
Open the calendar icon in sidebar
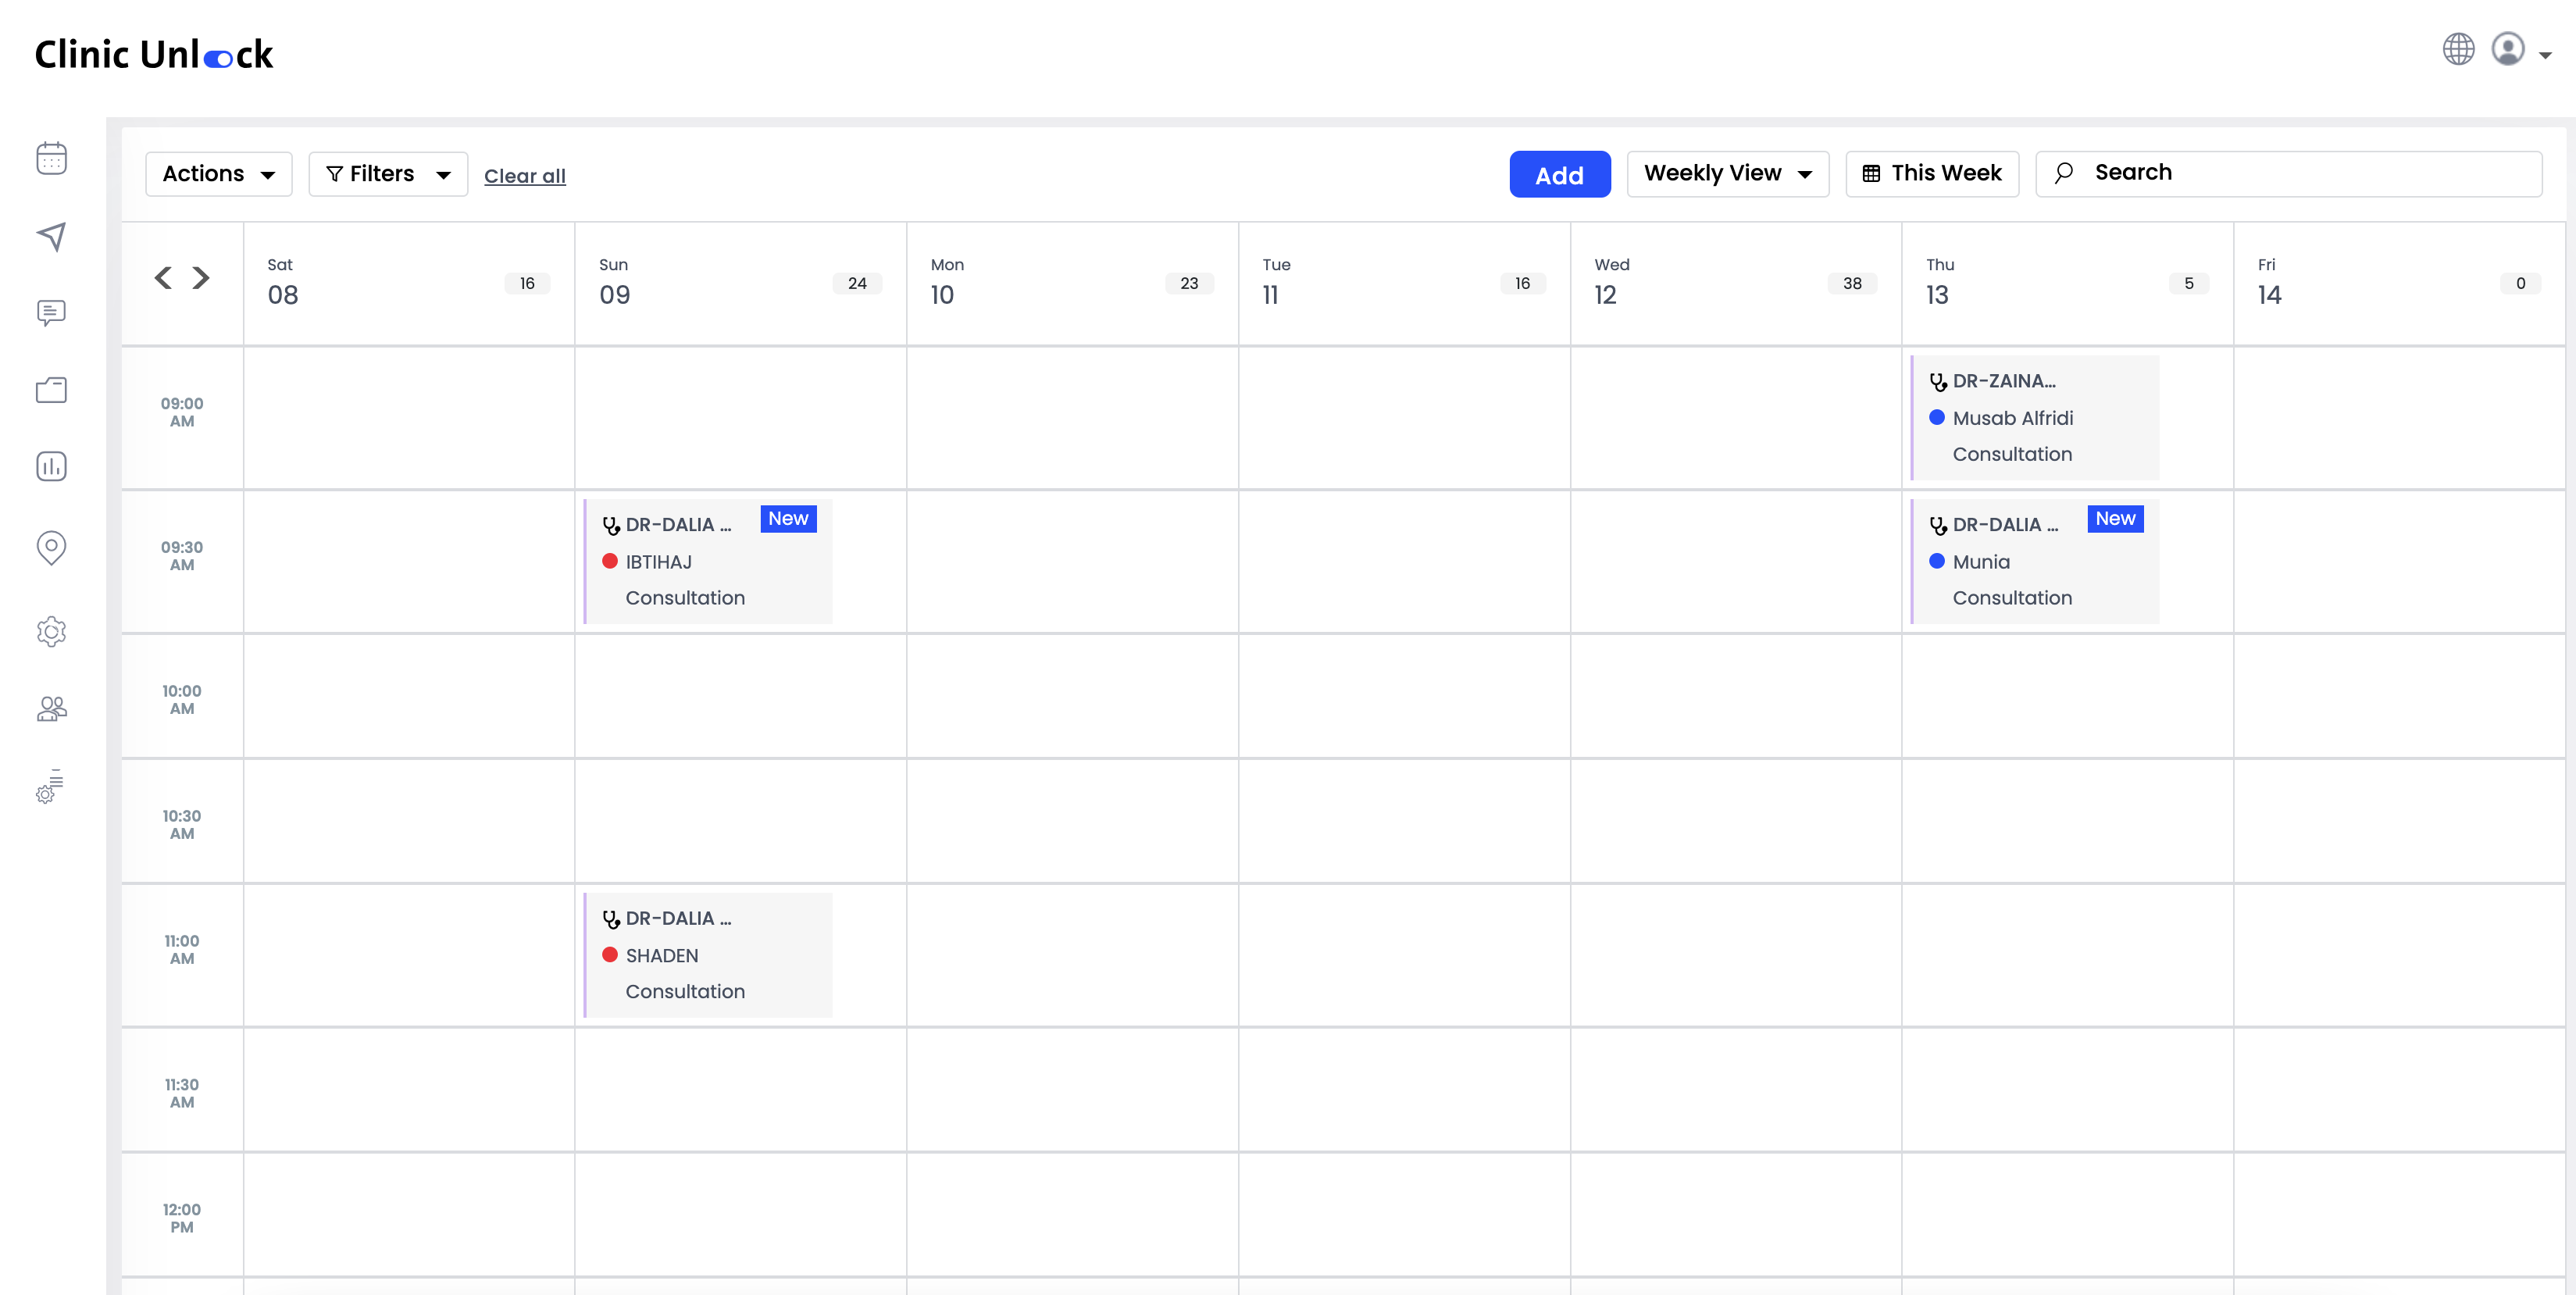tap(51, 158)
